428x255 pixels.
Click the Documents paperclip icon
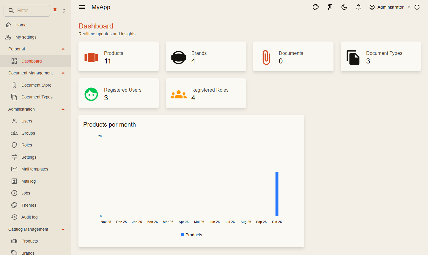(x=266, y=58)
